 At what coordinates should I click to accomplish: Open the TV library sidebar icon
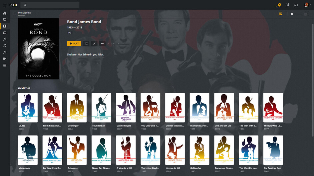click(5, 20)
